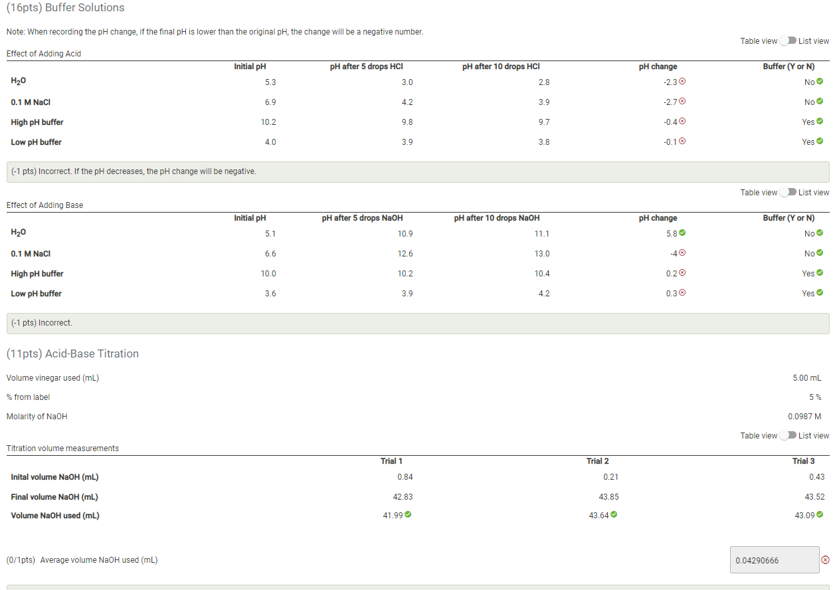Click the red X beside the -2.3 pH change
837x590 pixels.
(682, 81)
